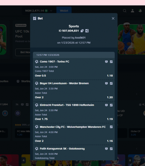Open stats icon for Frankfurt - Hoffenheim
The width and height of the screenshot is (145, 166).
(111, 105)
